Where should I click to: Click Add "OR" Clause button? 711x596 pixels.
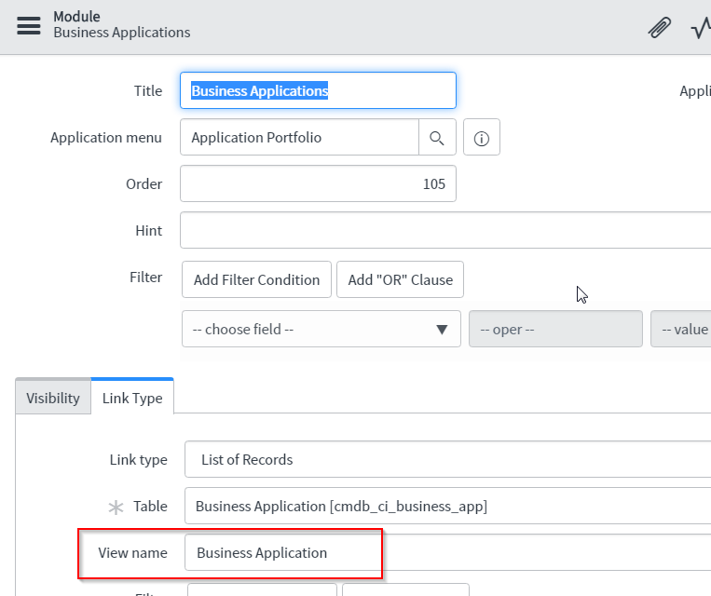(400, 279)
